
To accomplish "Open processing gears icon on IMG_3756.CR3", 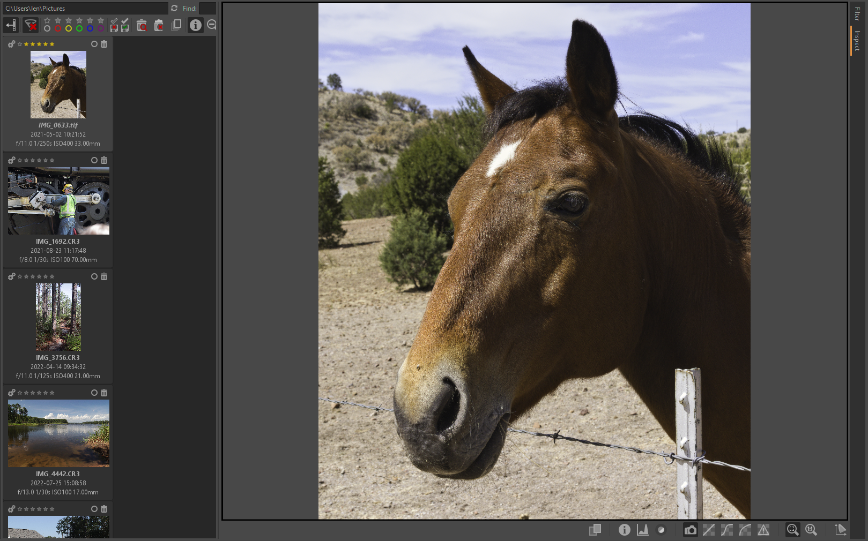I will [x=11, y=276].
